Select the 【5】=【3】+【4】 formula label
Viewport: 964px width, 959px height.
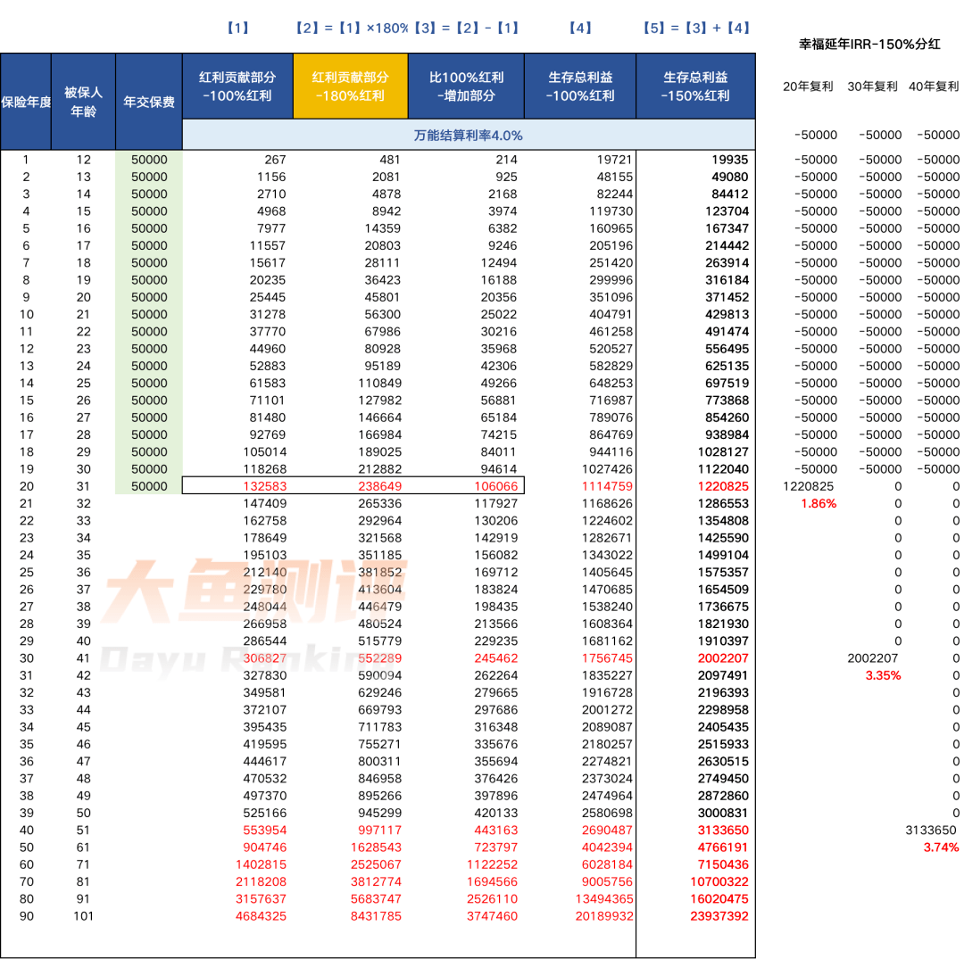point(696,29)
